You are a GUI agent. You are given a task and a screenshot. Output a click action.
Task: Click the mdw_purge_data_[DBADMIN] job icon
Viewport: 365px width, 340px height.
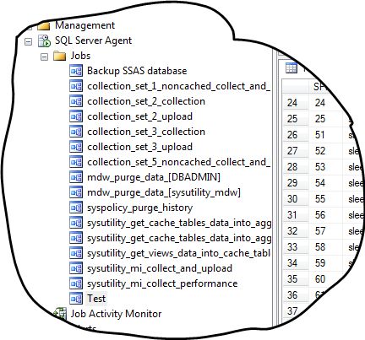(x=76, y=177)
